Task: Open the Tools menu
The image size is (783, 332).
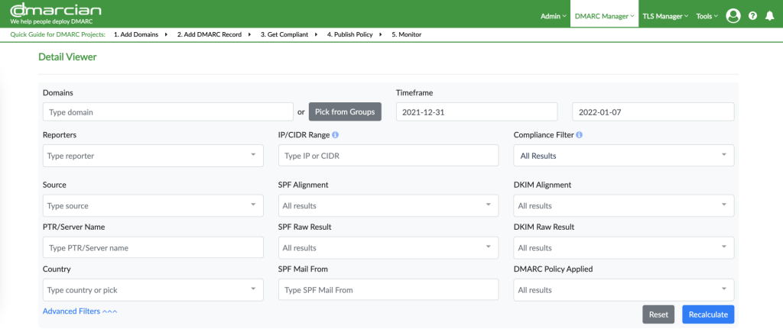Action: [707, 16]
